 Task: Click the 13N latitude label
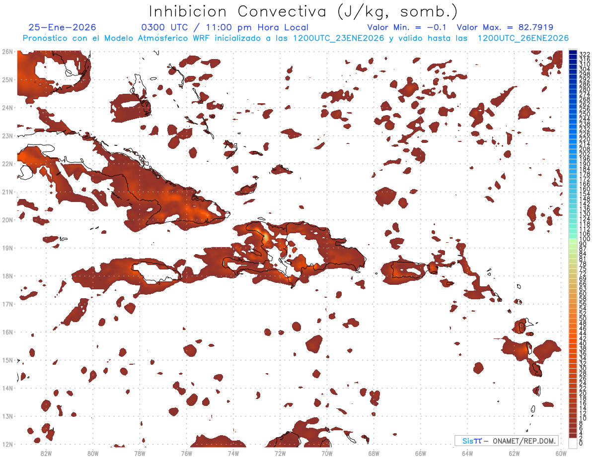(7, 416)
